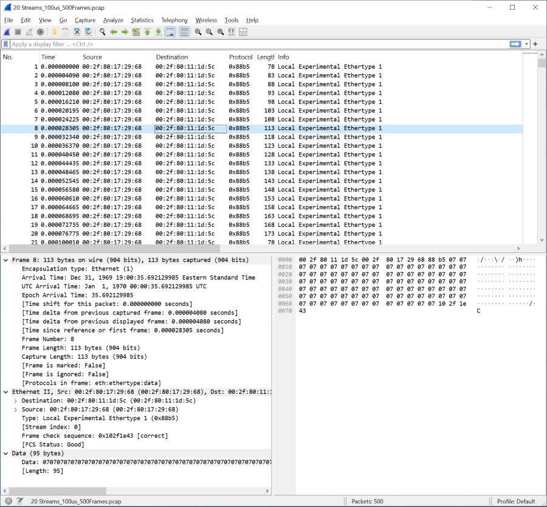547x507 pixels.
Task: Collapse the Frame 8 details tree
Action: 6,260
